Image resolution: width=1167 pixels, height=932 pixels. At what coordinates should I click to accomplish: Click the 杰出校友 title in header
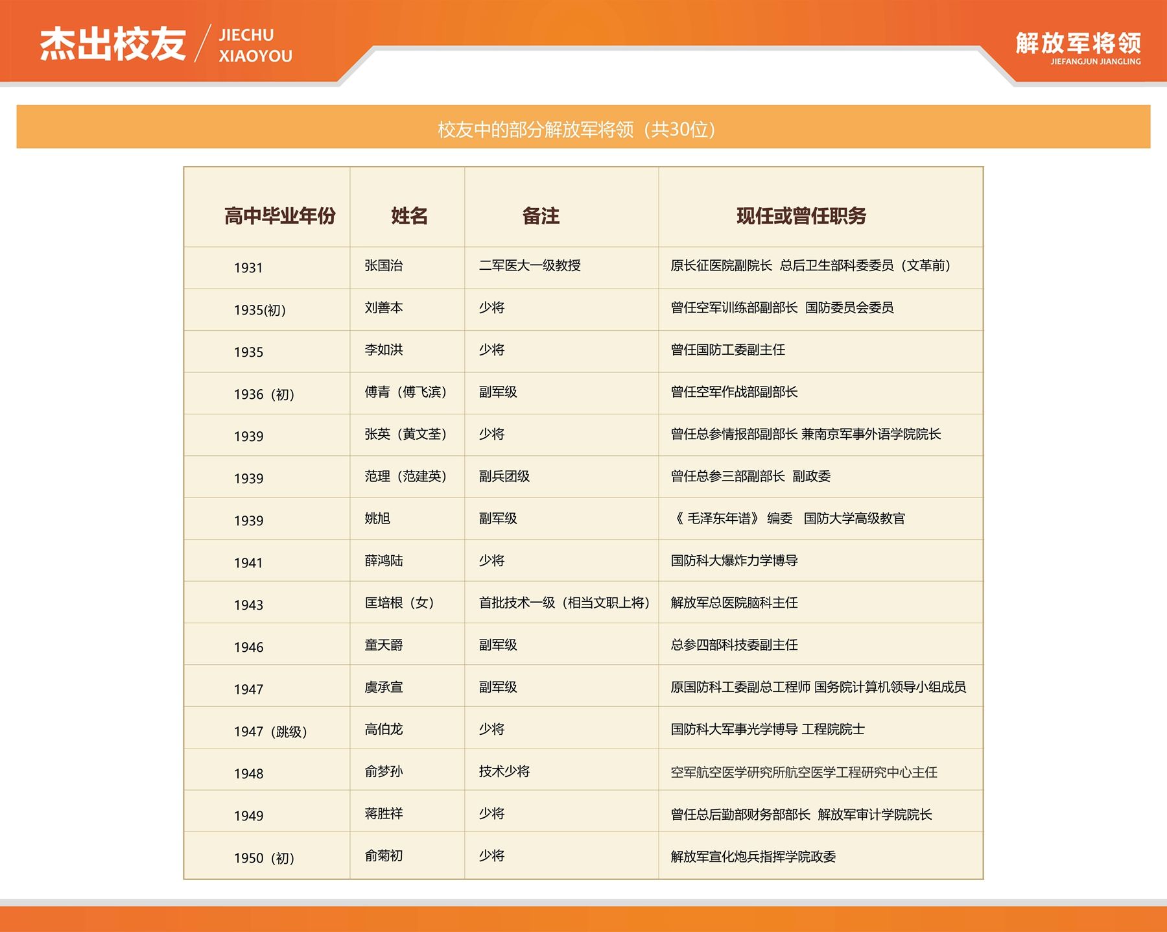tap(113, 45)
